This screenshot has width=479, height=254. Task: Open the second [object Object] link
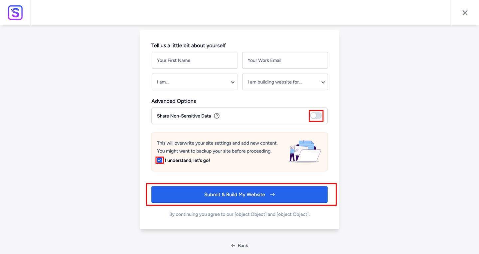click(292, 214)
